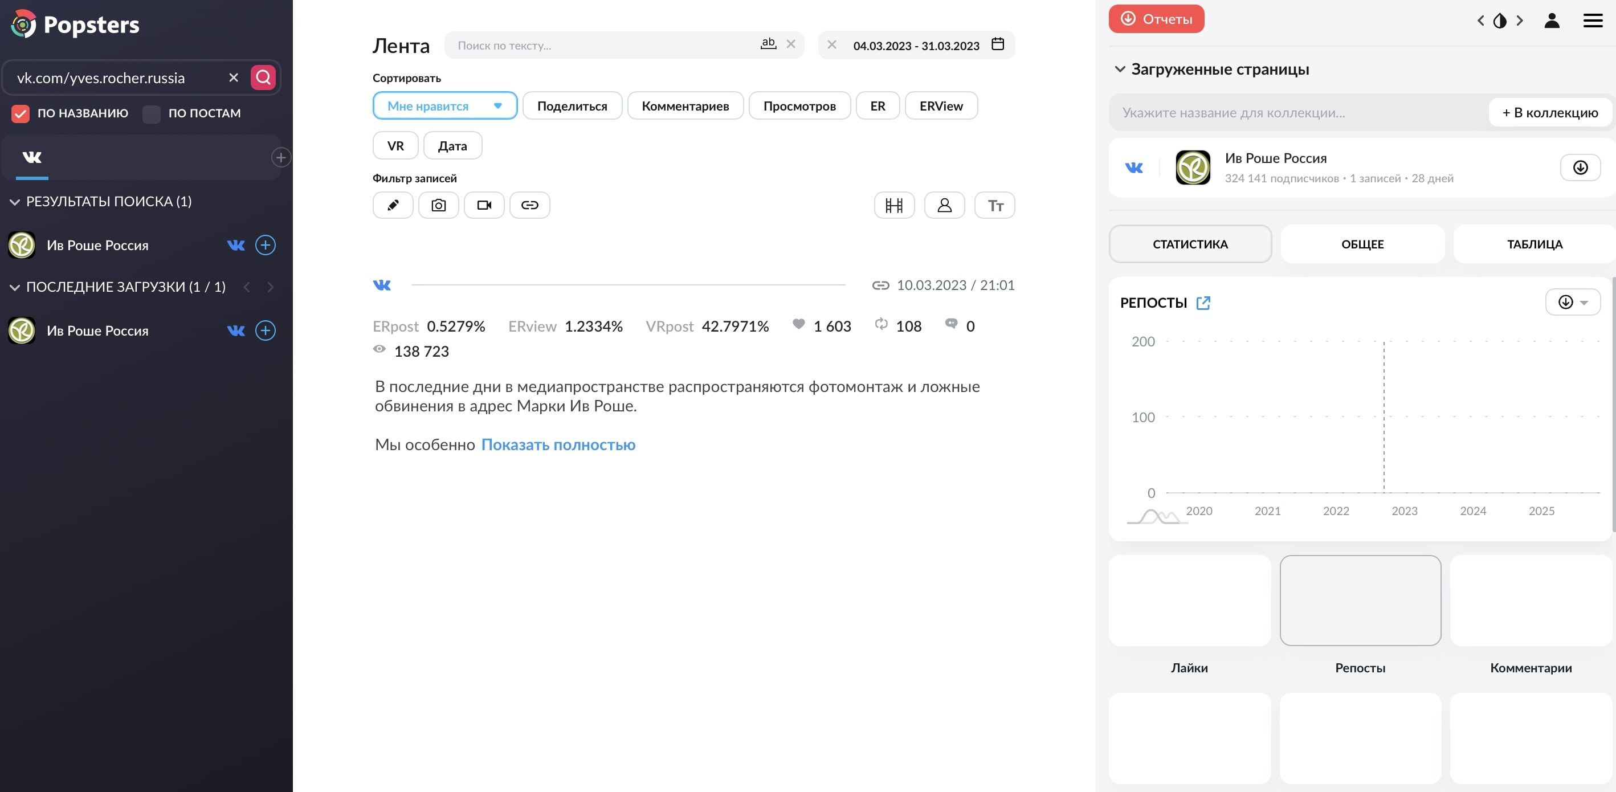Toggle the contrast theme icon

click(1500, 21)
